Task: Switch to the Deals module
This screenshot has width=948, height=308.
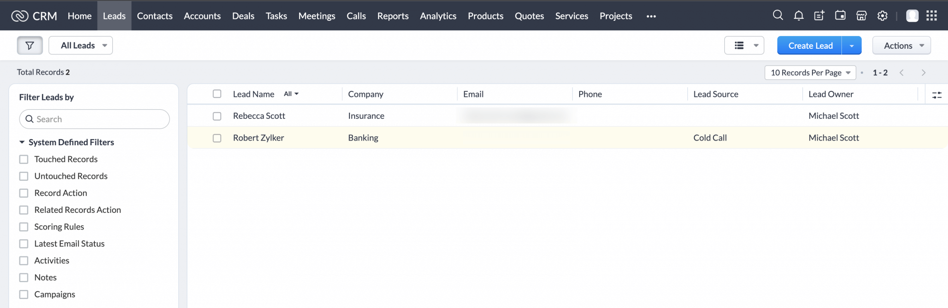Action: click(243, 16)
